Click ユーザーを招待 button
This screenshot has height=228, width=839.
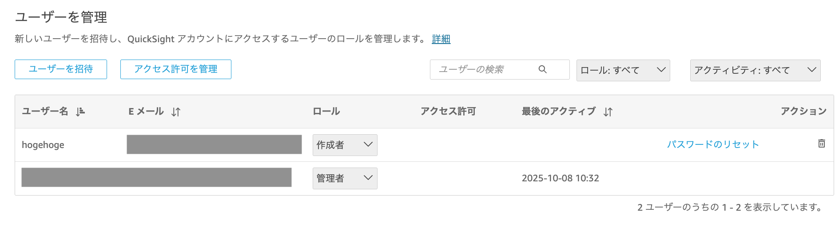pyautogui.click(x=61, y=69)
